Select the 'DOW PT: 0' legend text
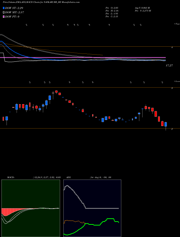This screenshot has width=180, height=237. (x=12, y=17)
